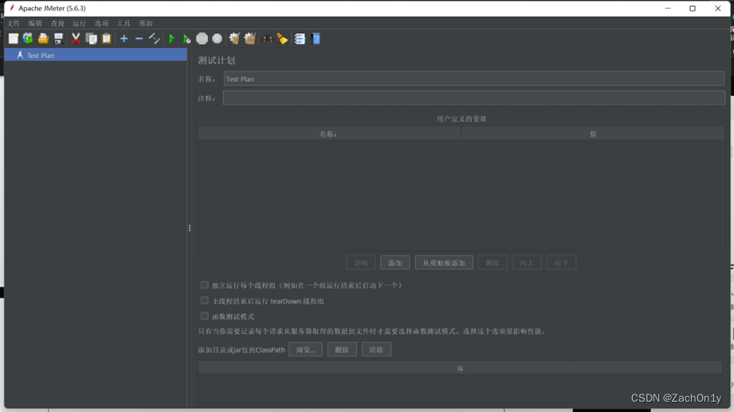
Task: Click the 浏览 (Browse) ClassPath button
Action: click(x=305, y=350)
